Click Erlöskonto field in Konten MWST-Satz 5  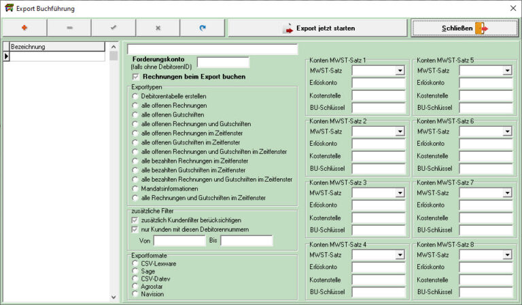(486, 83)
